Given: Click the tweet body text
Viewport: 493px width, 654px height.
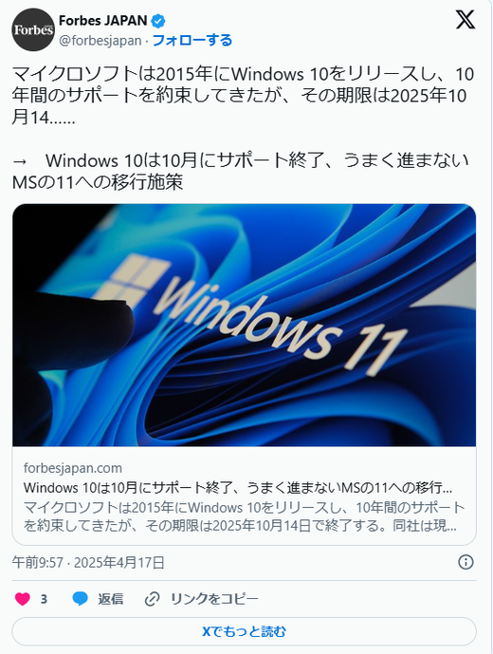Looking at the screenshot, I should (243, 128).
